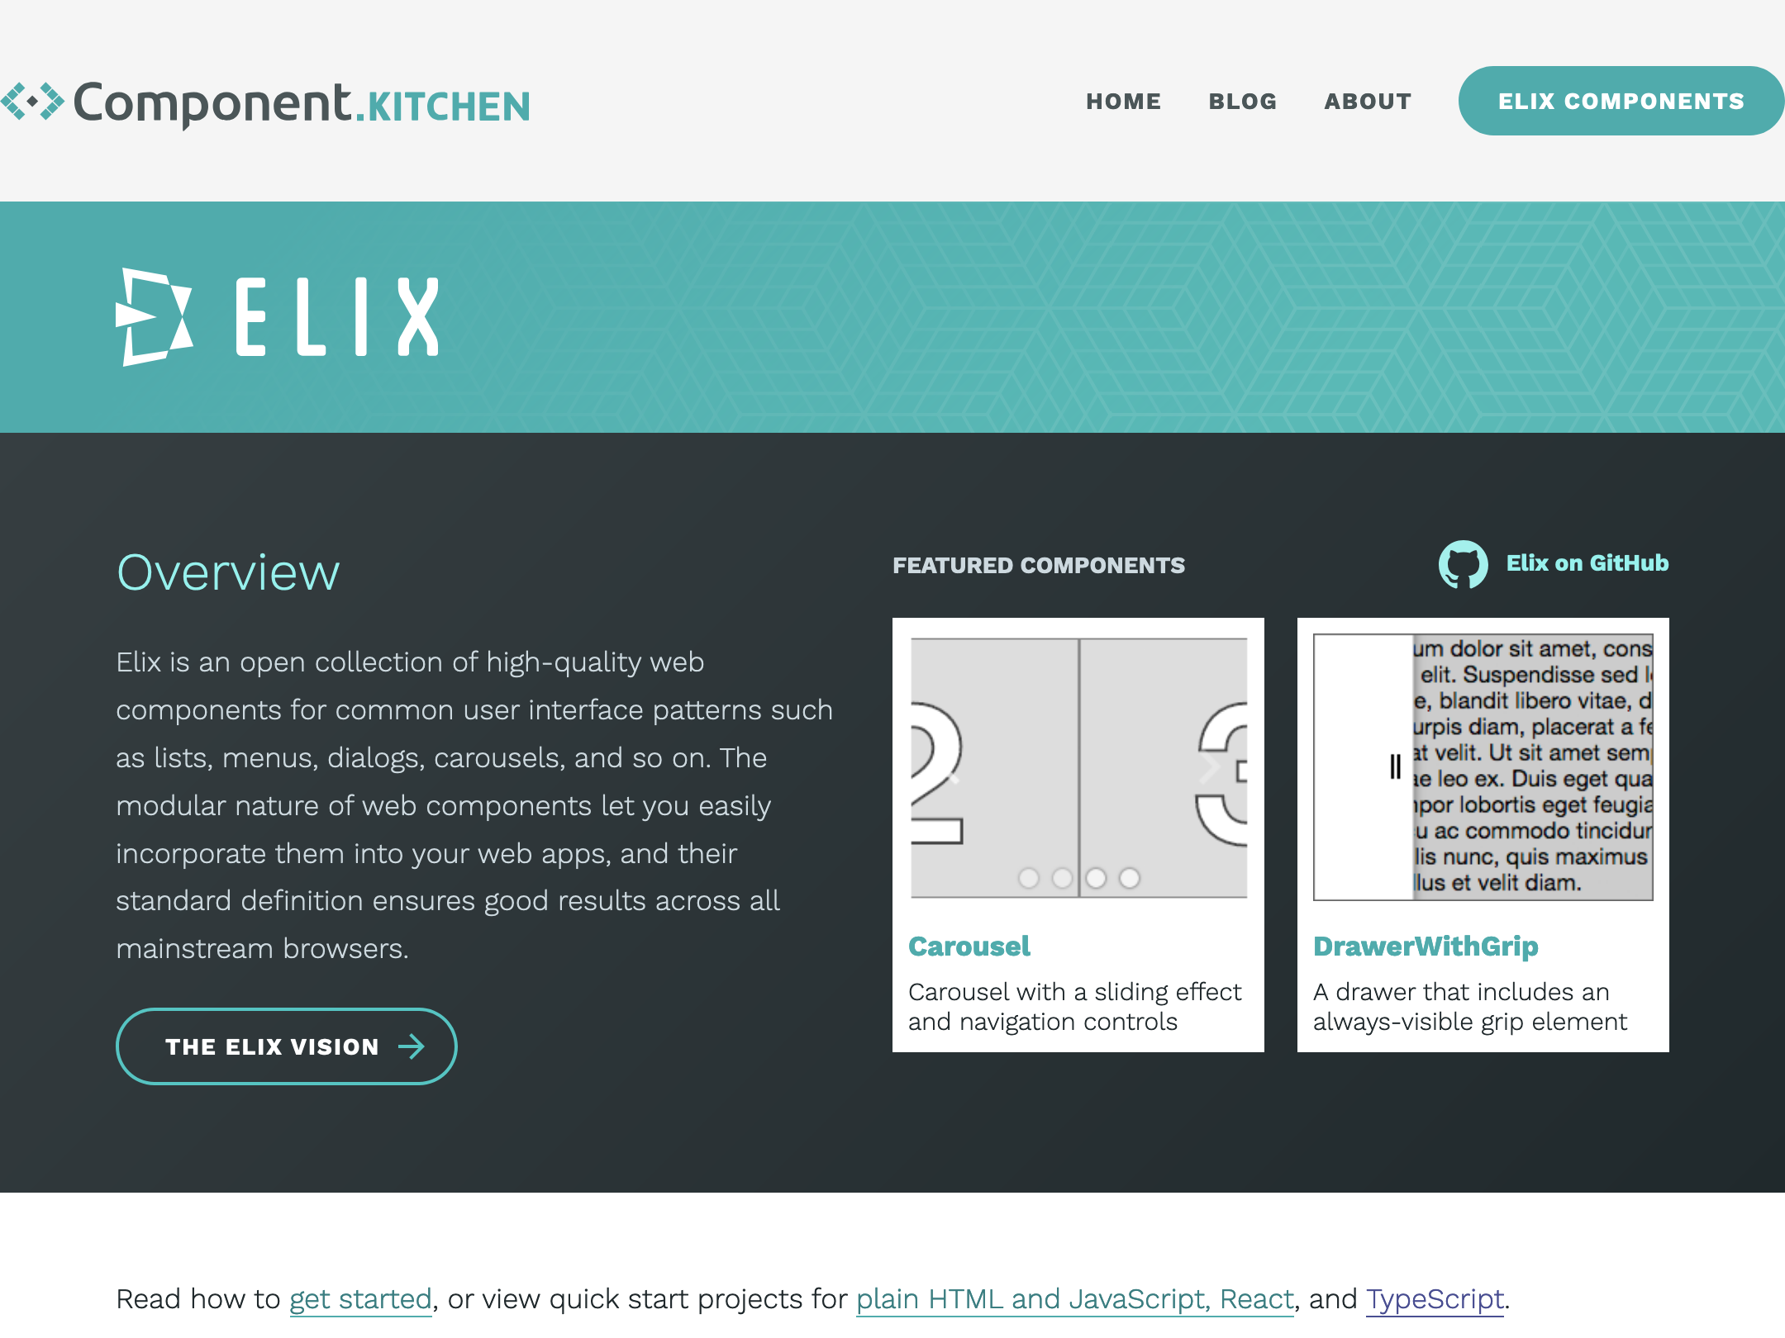Click the HOME menu item
Viewport: 1785px width, 1338px height.
point(1126,102)
